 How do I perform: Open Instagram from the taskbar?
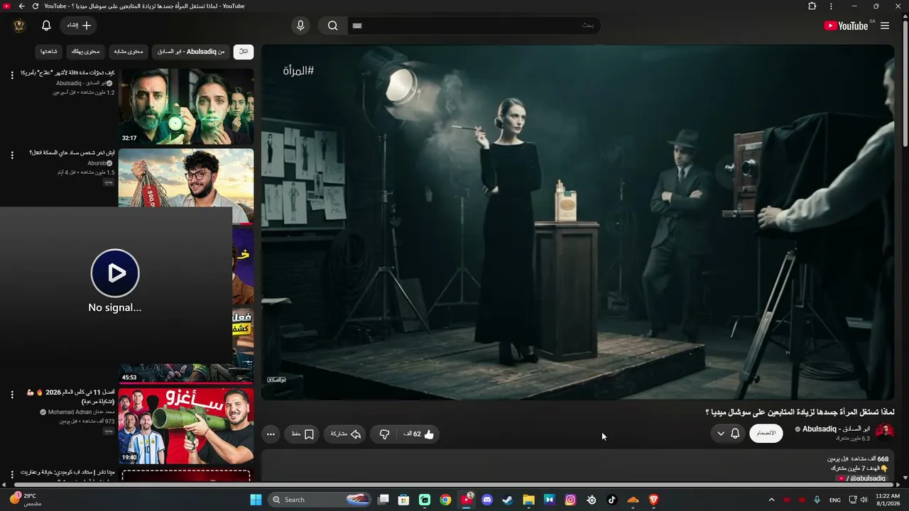pyautogui.click(x=570, y=500)
